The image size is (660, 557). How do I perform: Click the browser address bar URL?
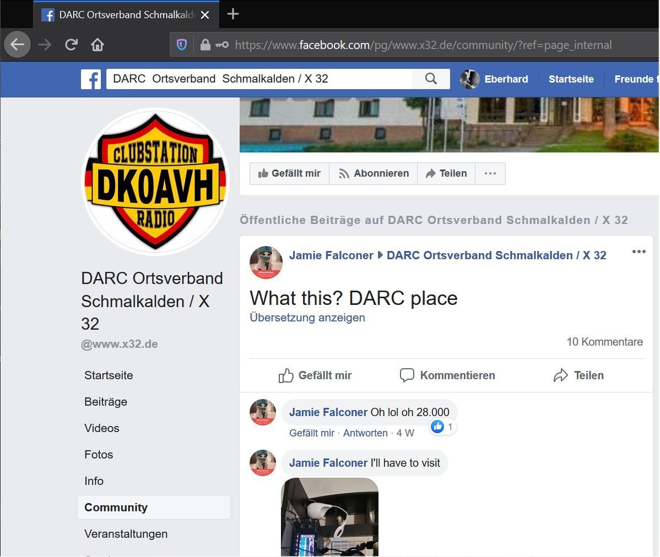(x=423, y=45)
